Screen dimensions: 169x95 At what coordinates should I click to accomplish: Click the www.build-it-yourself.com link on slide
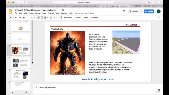point(98,79)
